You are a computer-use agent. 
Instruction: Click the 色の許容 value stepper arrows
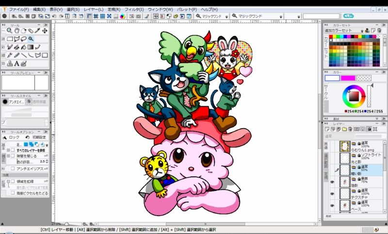pyautogui.click(x=47, y=162)
